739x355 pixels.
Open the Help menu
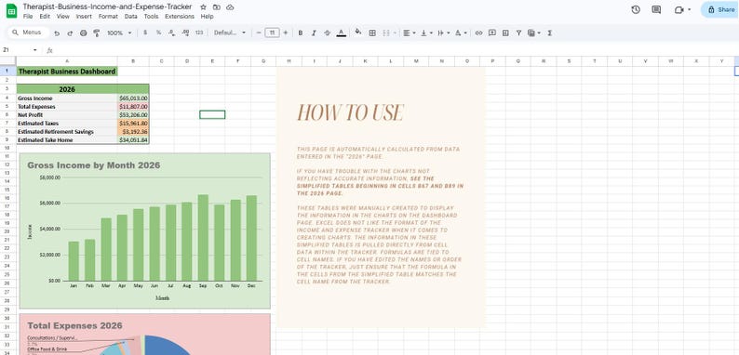[207, 17]
